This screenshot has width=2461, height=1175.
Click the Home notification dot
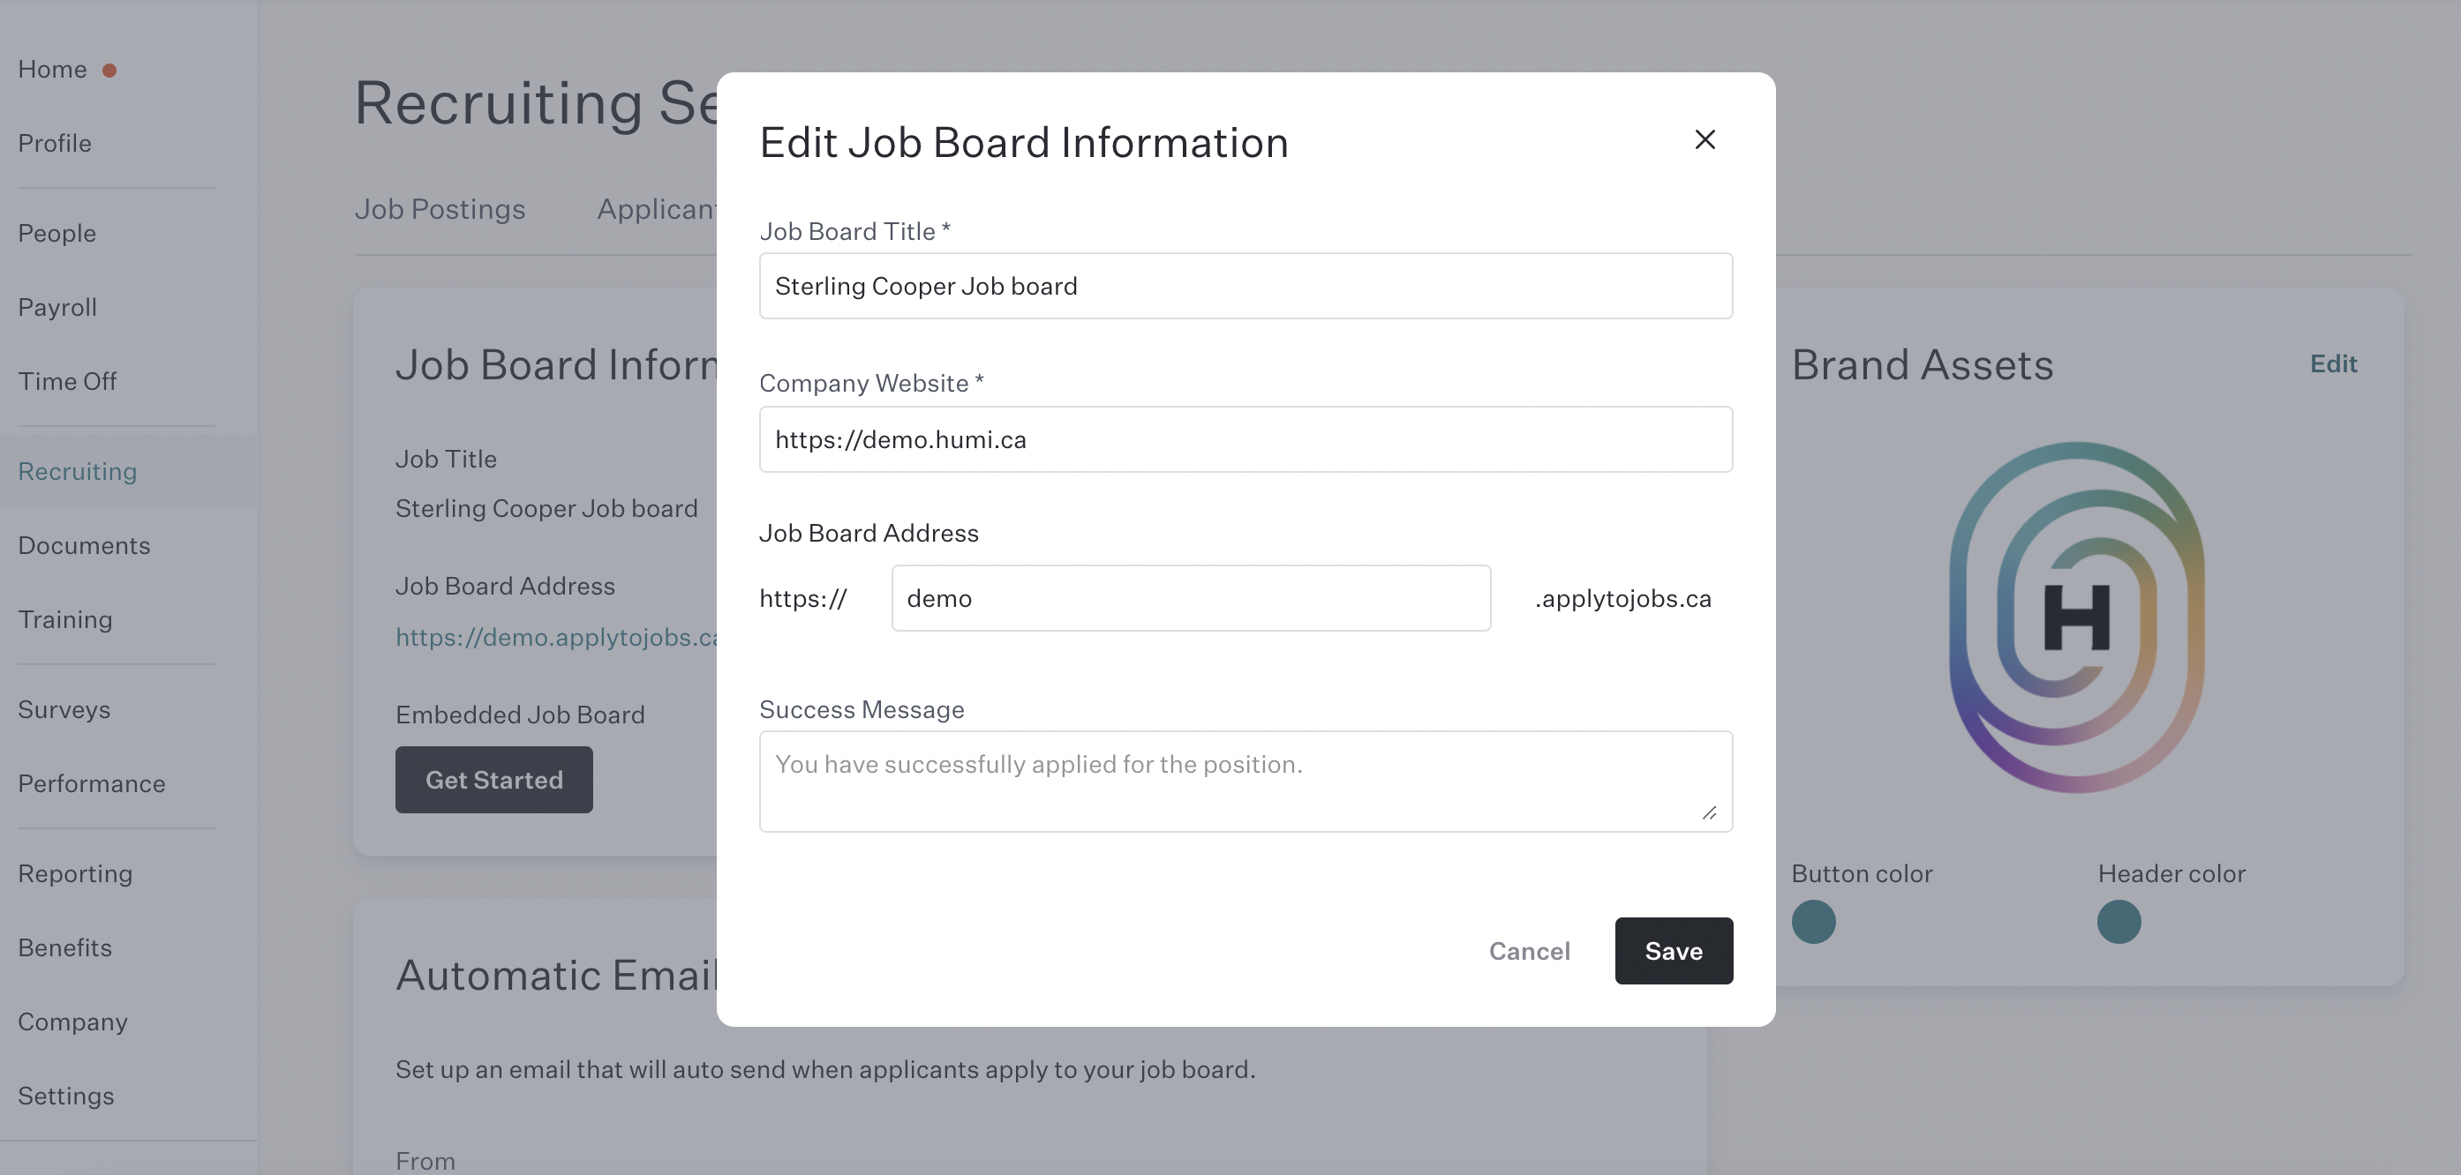[x=109, y=70]
